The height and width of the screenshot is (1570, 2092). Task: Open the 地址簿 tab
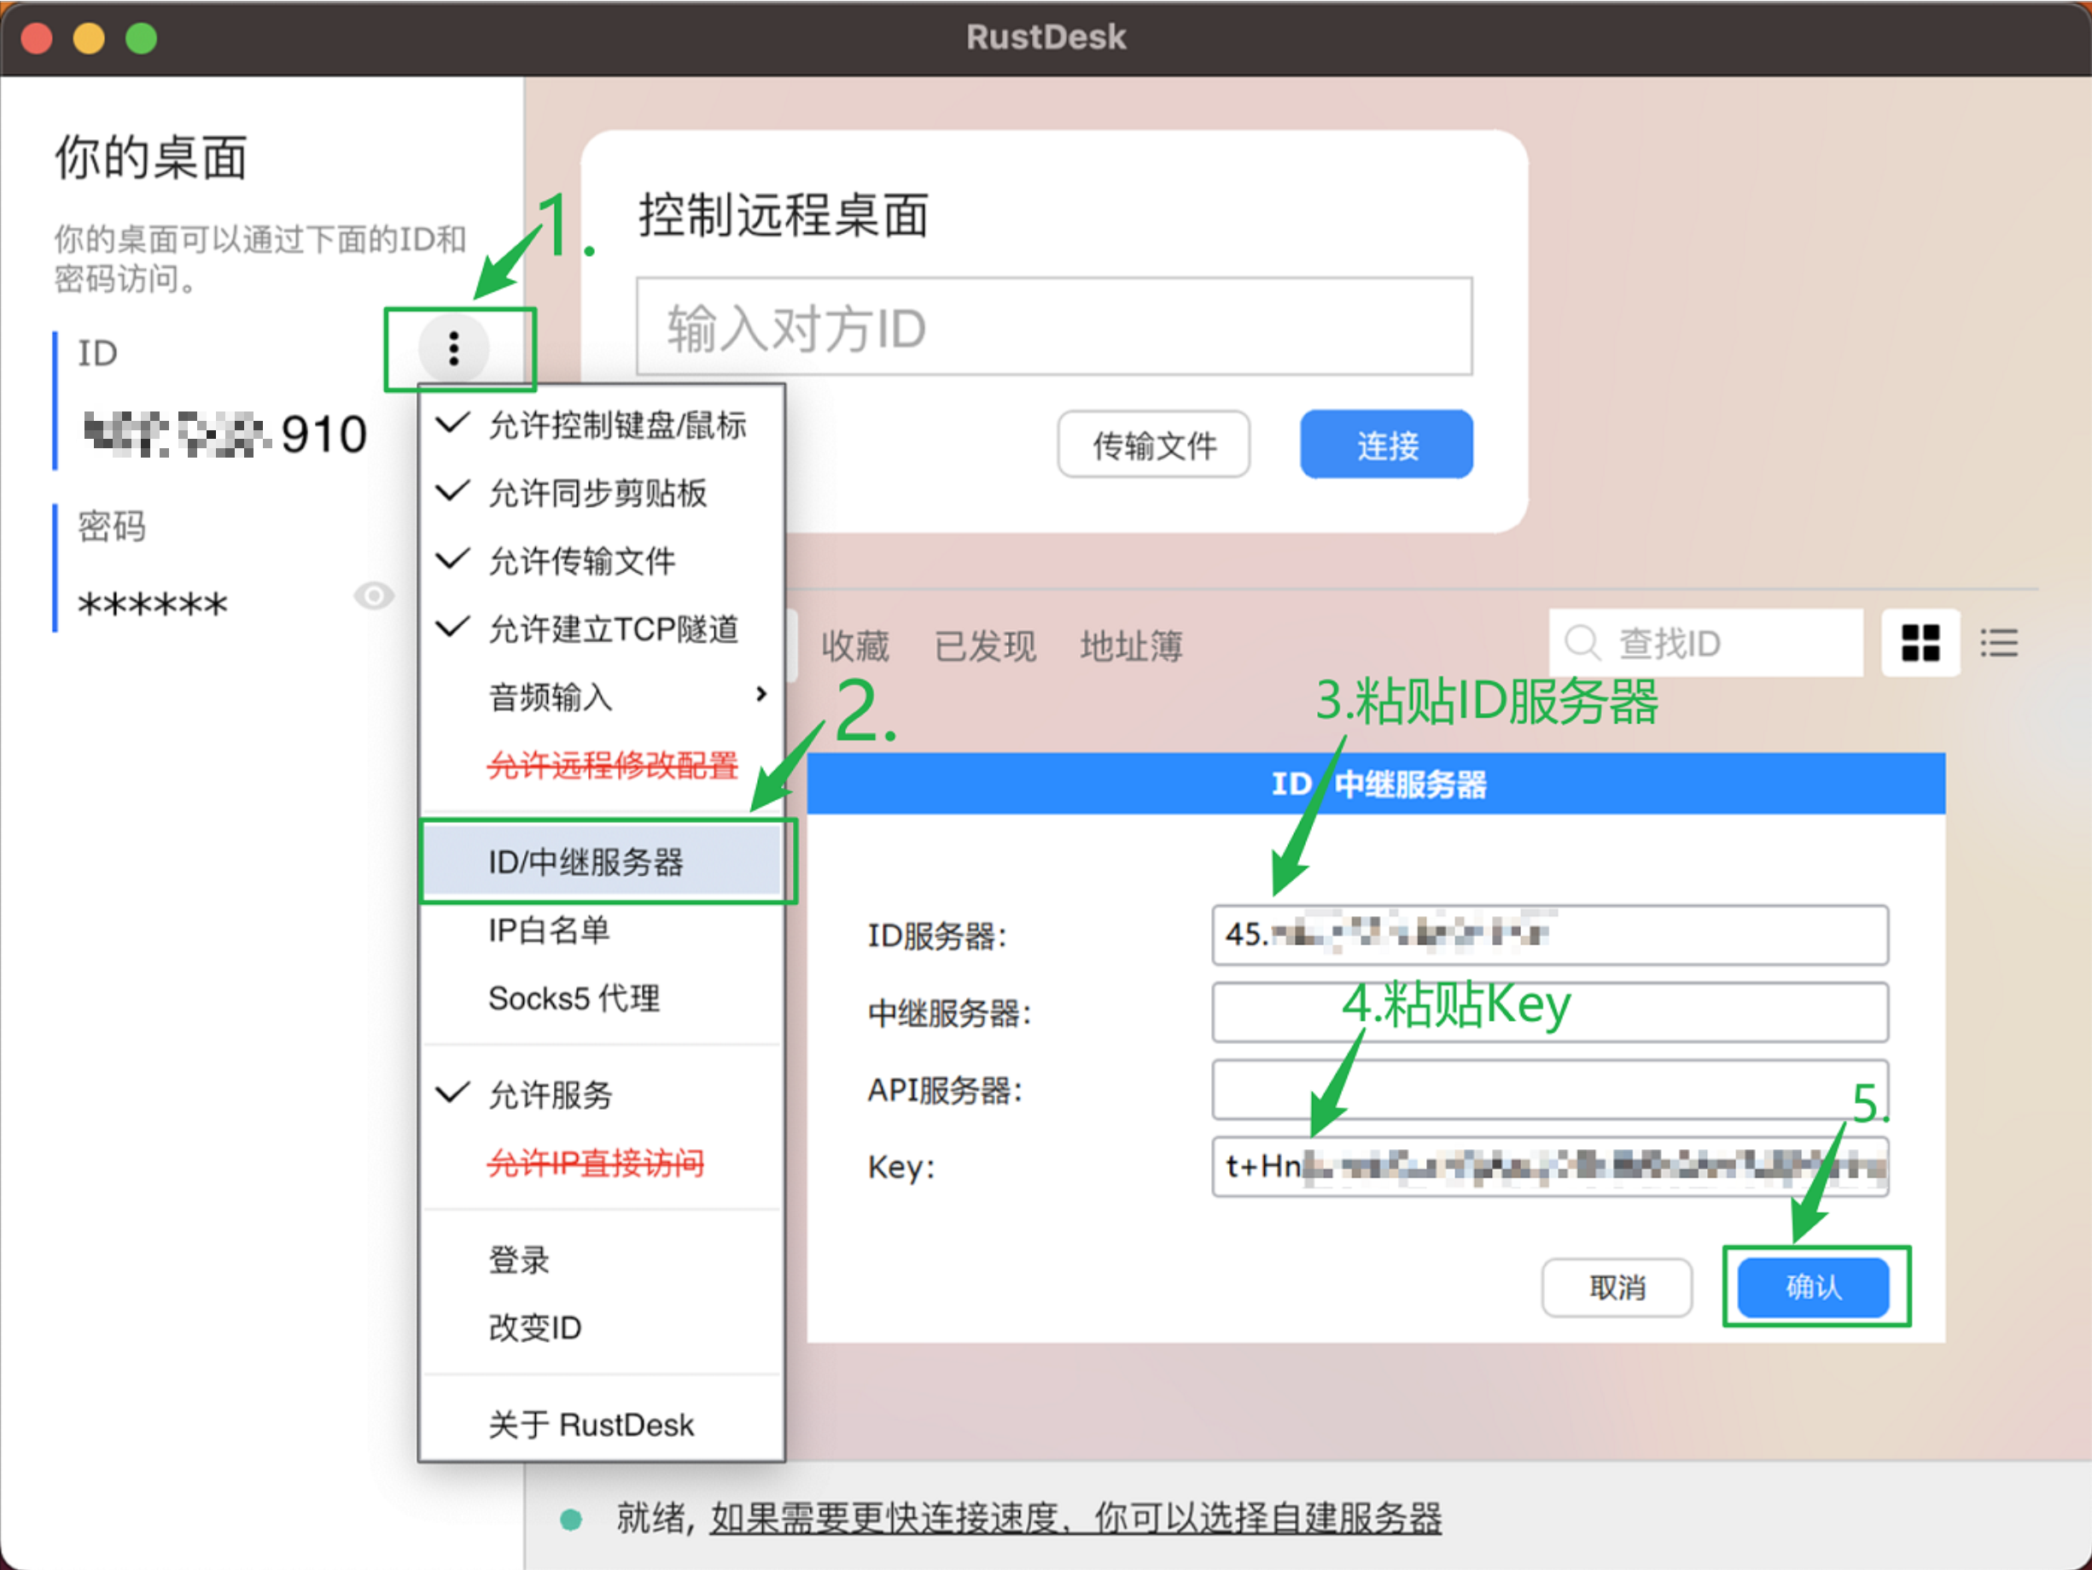(x=1131, y=646)
